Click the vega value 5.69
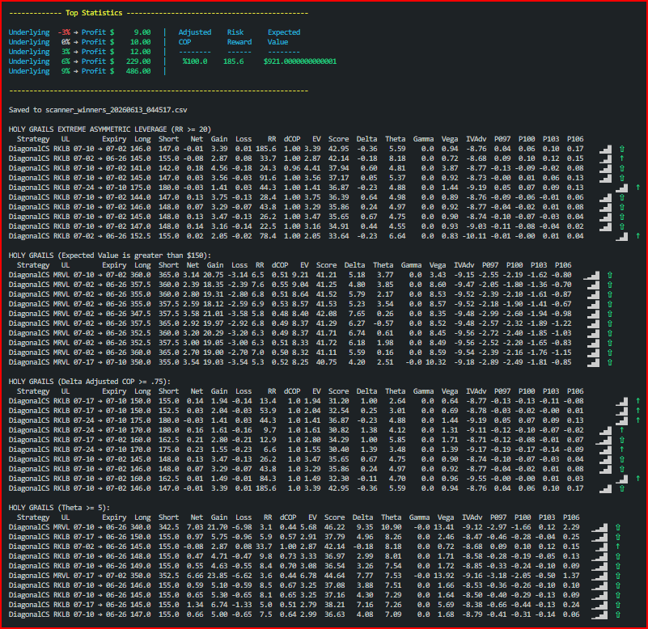The height and width of the screenshot is (629, 648). pyautogui.click(x=446, y=605)
